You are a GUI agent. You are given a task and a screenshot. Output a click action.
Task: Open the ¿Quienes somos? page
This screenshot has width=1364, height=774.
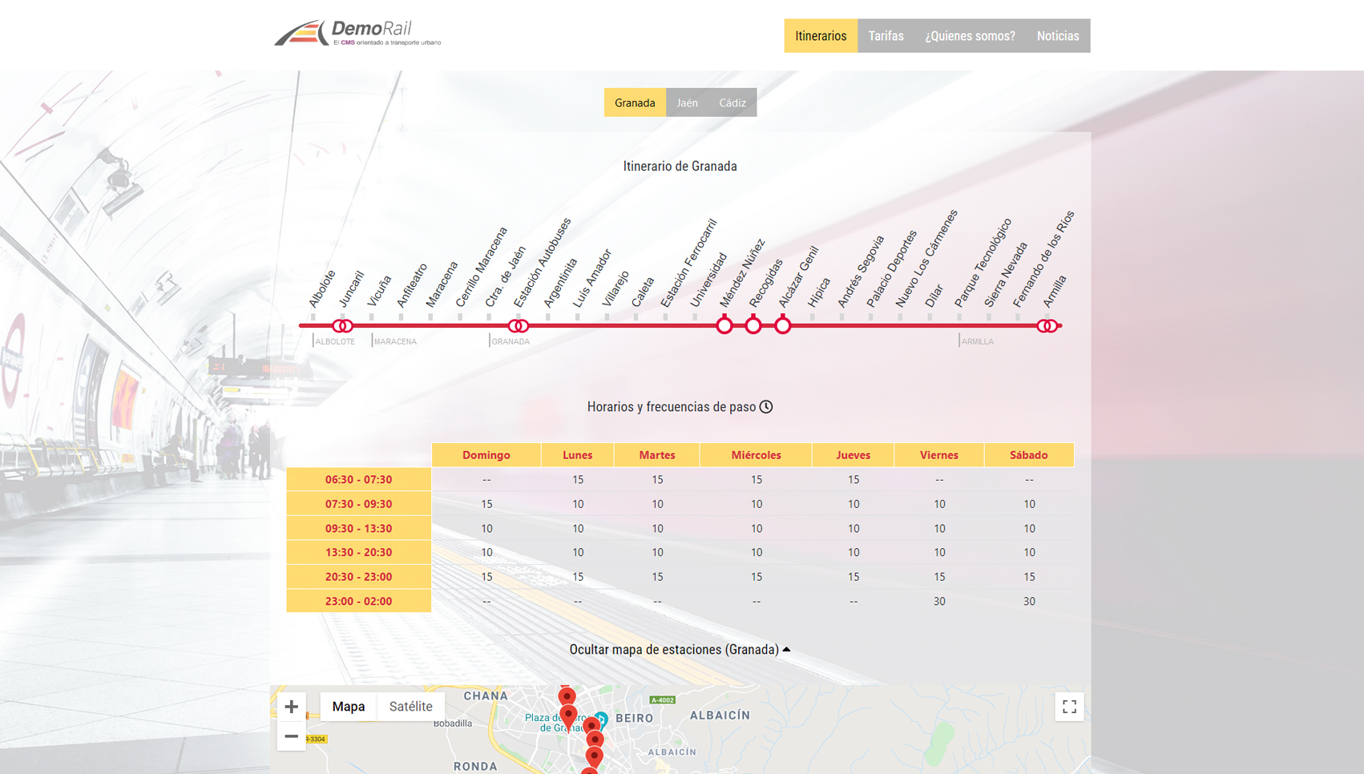[970, 35]
